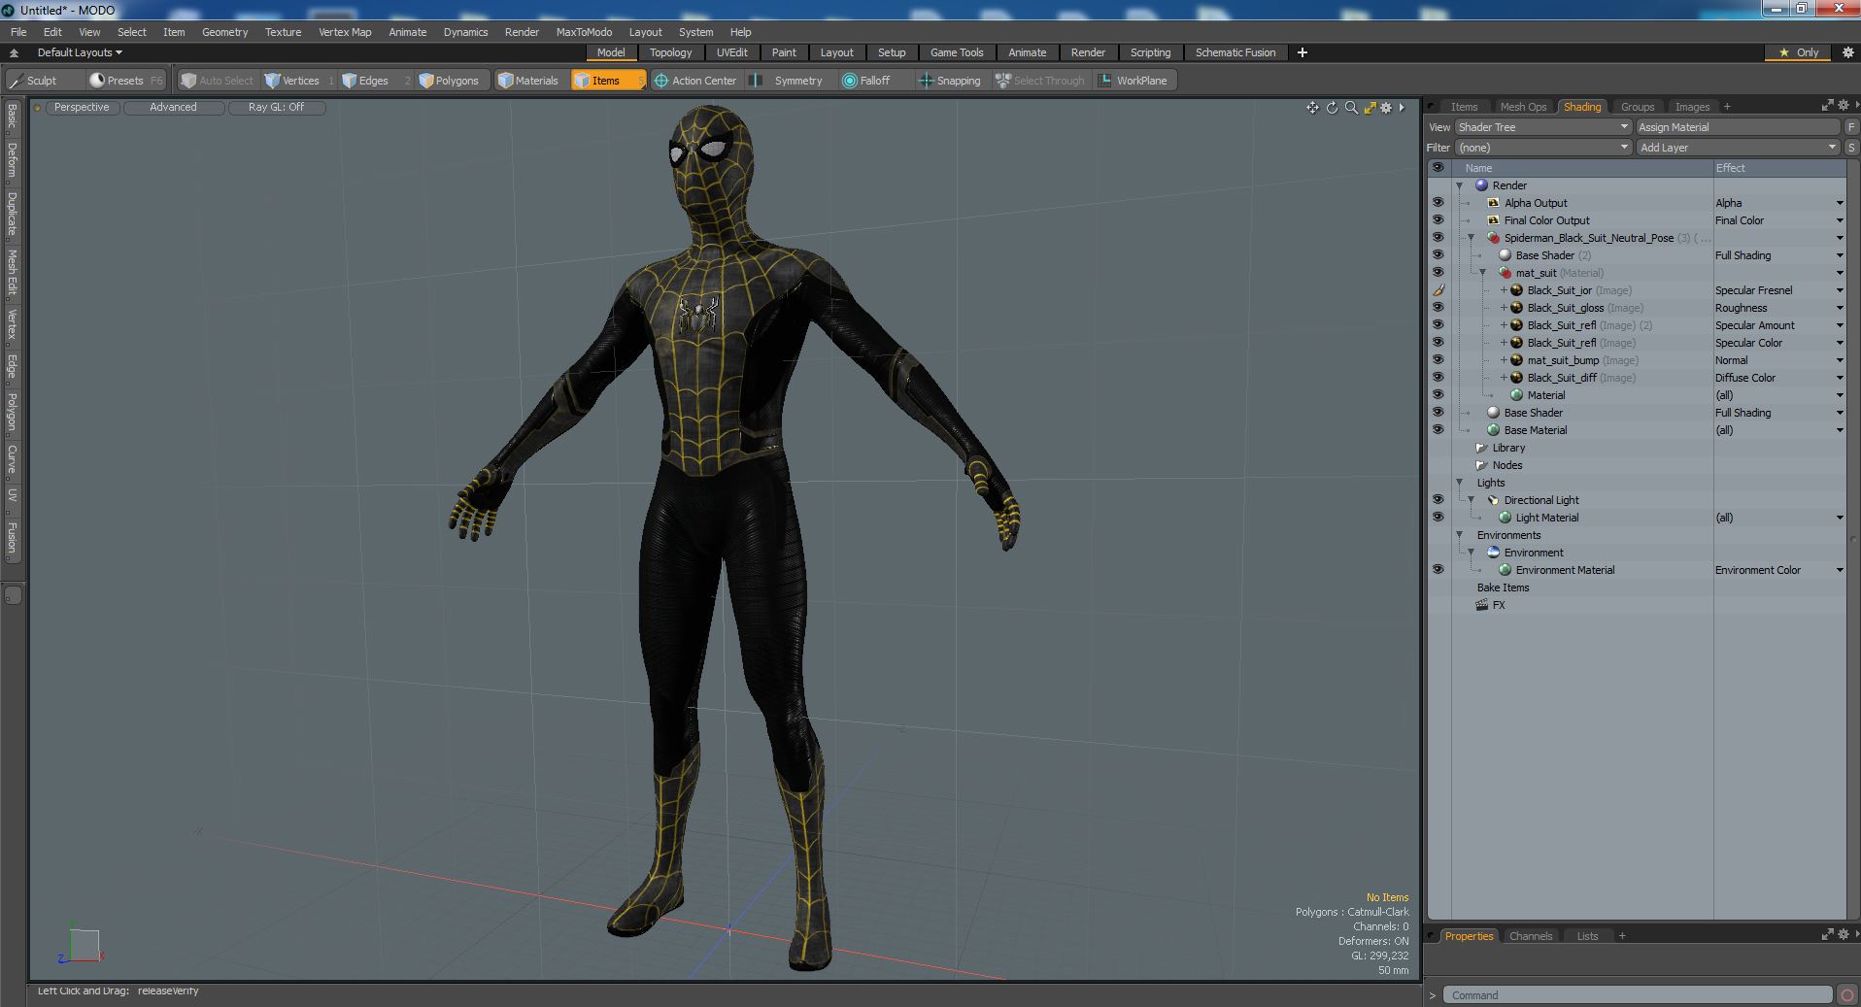Open Properties panel settings gear
The image size is (1861, 1007).
tap(1843, 935)
